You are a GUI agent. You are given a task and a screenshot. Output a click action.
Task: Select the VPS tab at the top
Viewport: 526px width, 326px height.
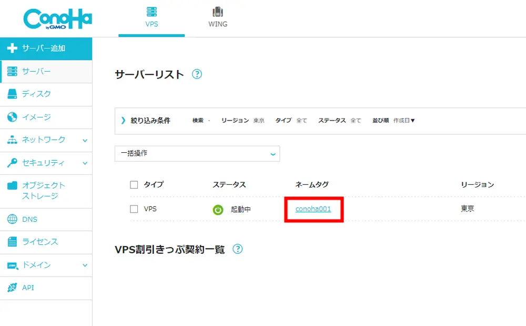pyautogui.click(x=151, y=16)
